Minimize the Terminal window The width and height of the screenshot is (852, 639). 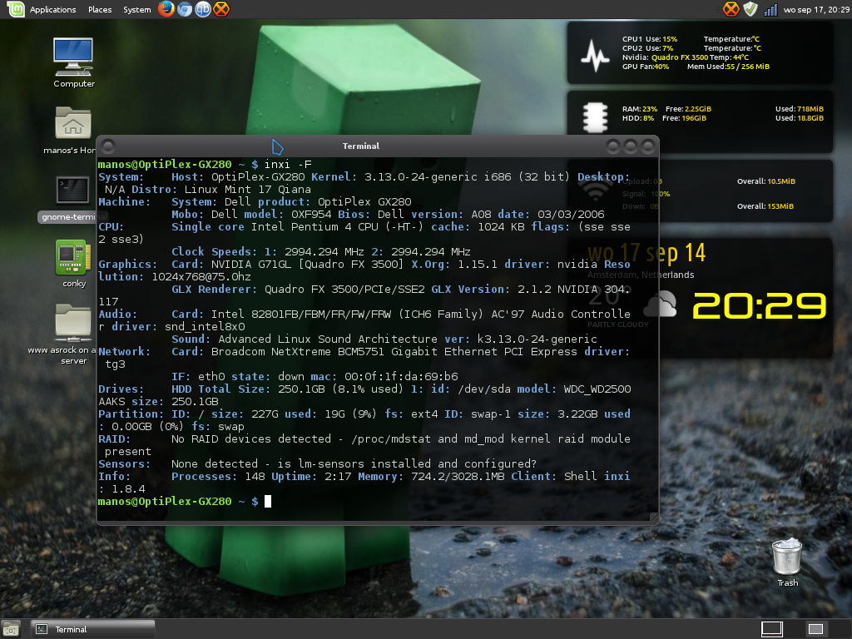613,146
